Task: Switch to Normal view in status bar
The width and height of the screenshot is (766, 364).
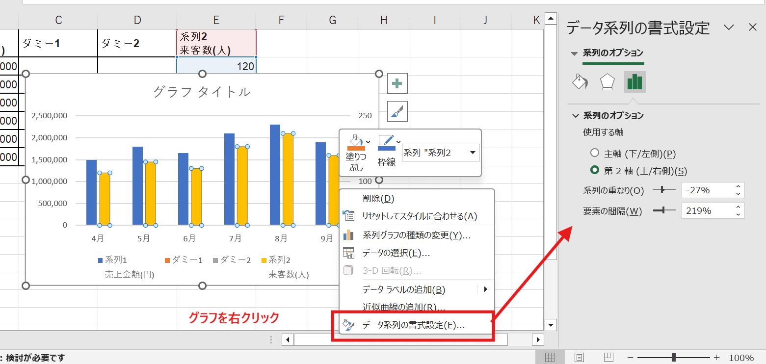Action: (550, 357)
